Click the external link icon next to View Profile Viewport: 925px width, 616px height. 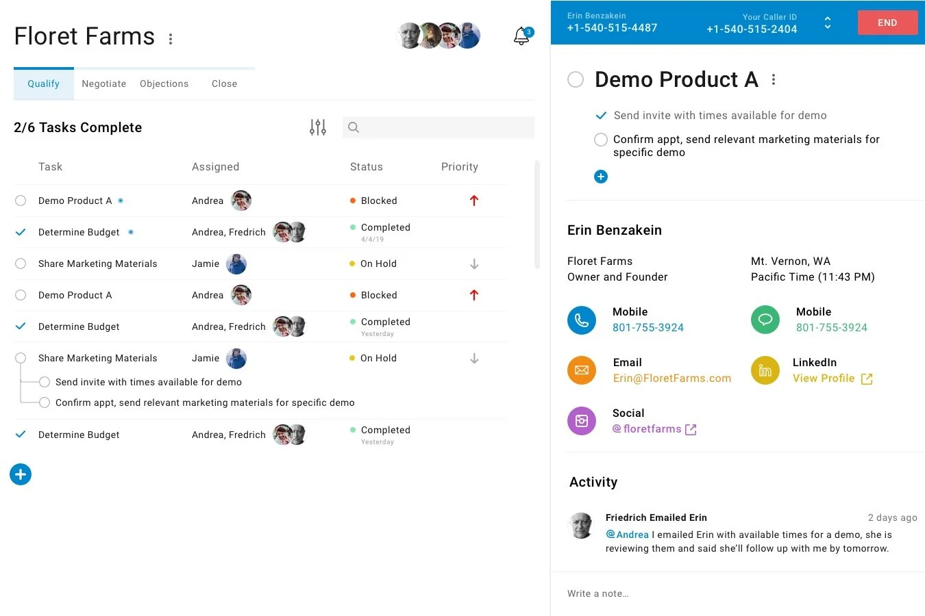click(867, 379)
